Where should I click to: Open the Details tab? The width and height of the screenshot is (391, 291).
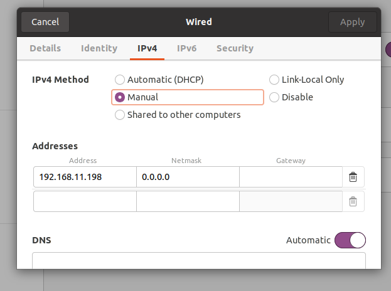(x=45, y=48)
